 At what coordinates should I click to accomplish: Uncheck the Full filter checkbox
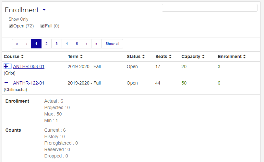click(x=42, y=26)
